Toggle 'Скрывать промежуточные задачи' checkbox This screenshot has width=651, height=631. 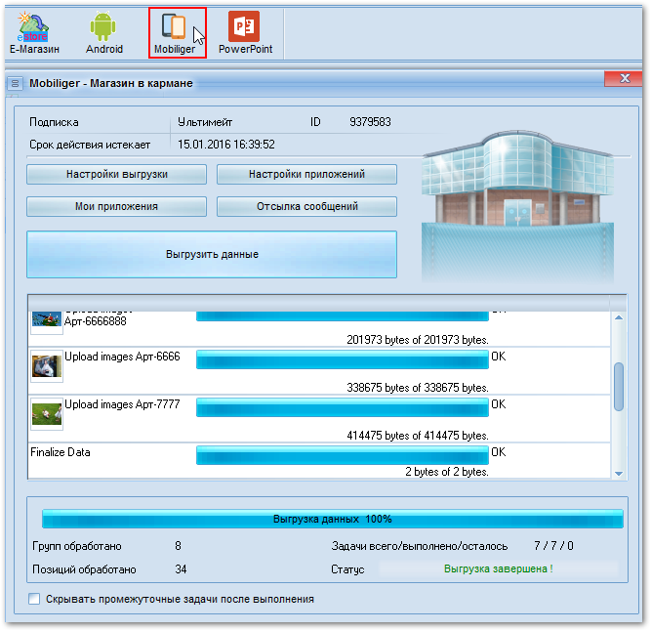(x=34, y=599)
